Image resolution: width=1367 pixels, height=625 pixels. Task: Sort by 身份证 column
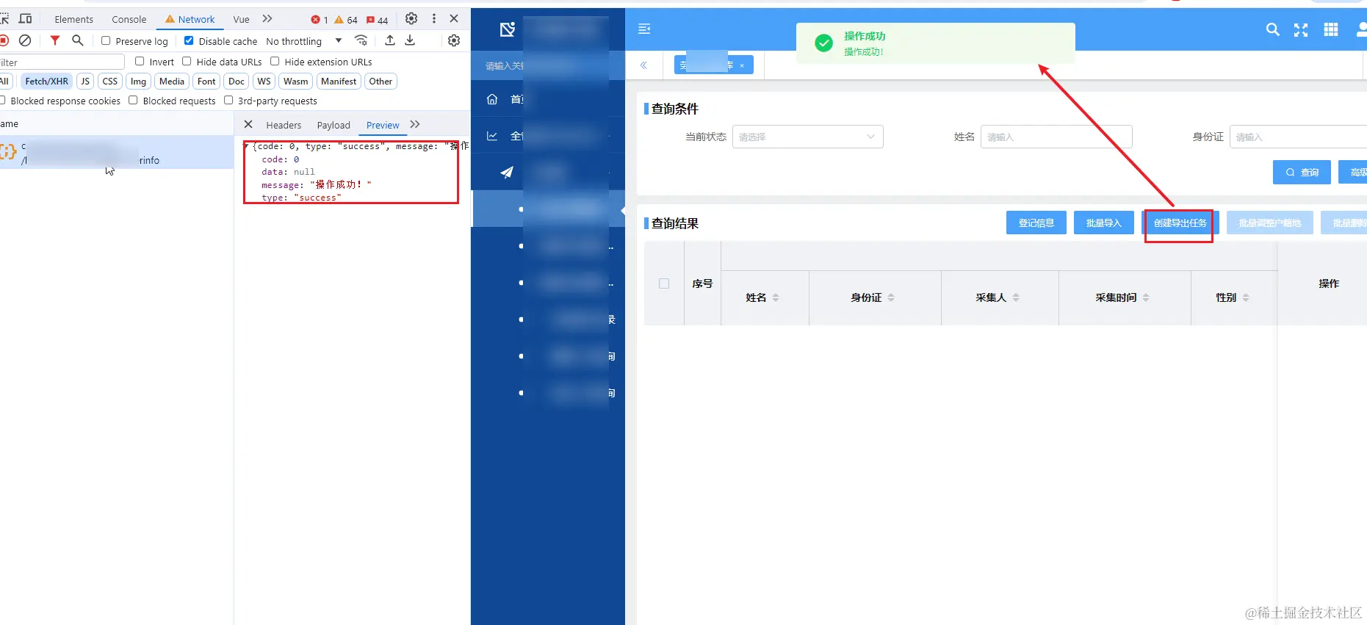point(891,297)
